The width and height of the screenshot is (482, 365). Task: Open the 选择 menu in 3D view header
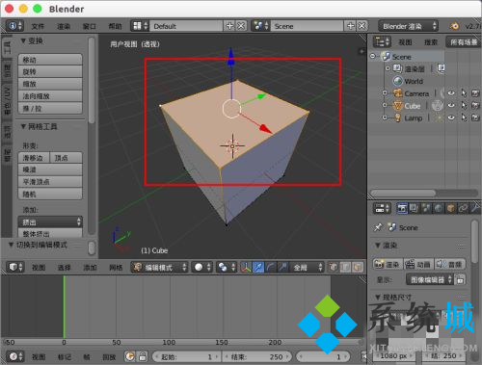pyautogui.click(x=64, y=267)
